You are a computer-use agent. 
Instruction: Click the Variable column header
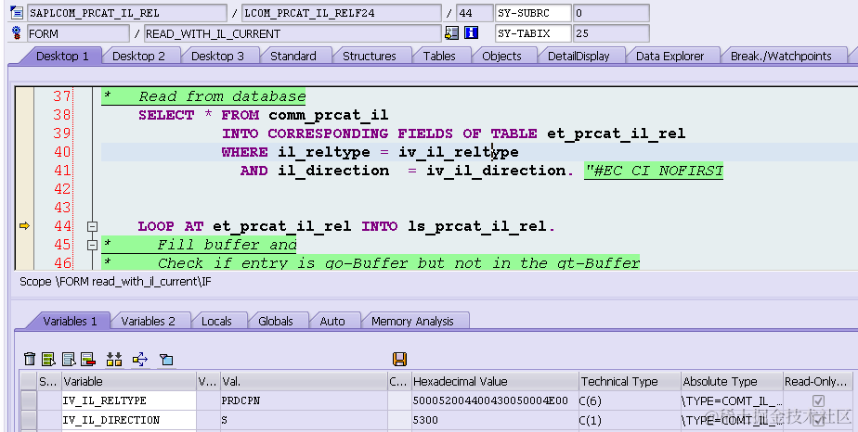coord(128,381)
